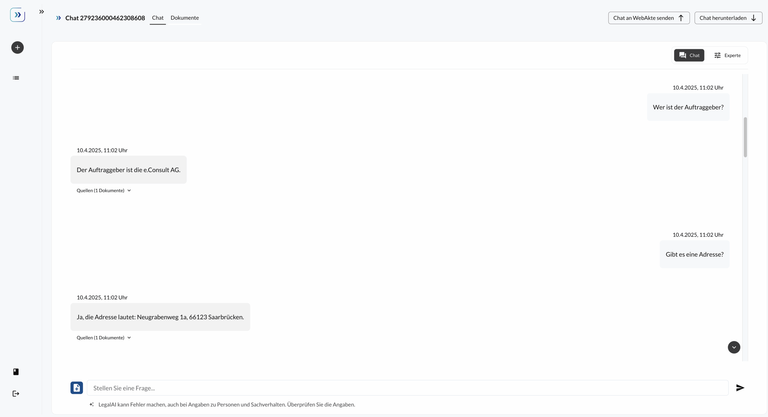Open the handbook book icon
Image resolution: width=768 pixels, height=417 pixels.
click(x=16, y=372)
